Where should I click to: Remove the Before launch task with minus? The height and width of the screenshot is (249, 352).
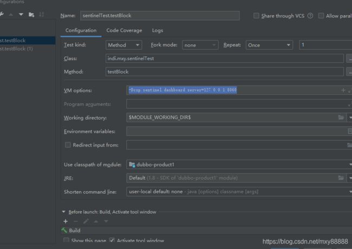point(76,221)
